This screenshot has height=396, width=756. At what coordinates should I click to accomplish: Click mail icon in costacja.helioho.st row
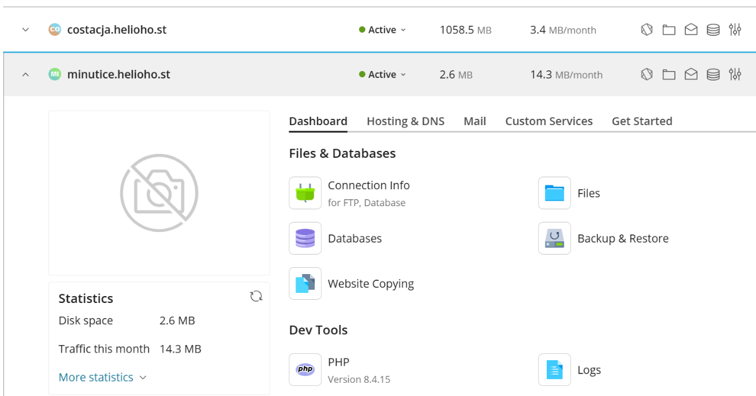[691, 30]
